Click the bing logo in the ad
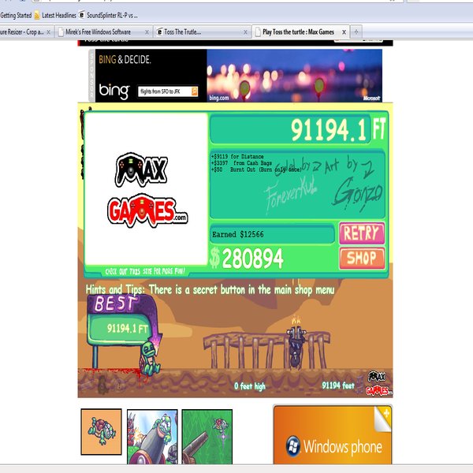This screenshot has width=473, height=473. (x=114, y=91)
